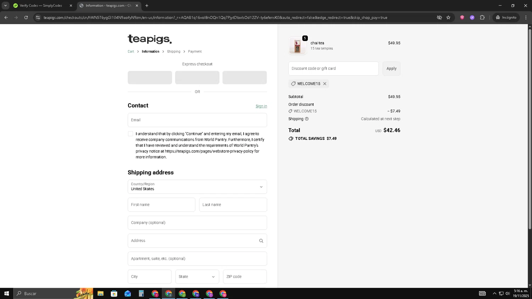Click the Address field
The image size is (532, 299).
pyautogui.click(x=197, y=241)
